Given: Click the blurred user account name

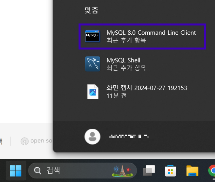Looking at the screenshot, I should (129, 136).
